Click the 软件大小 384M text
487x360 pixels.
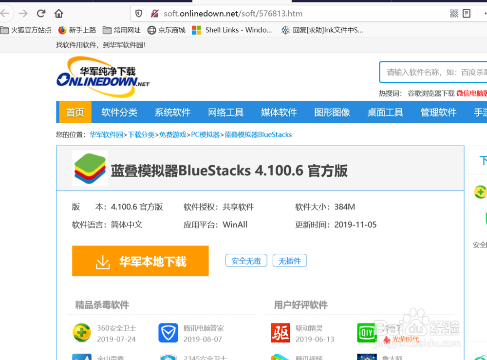[325, 207]
